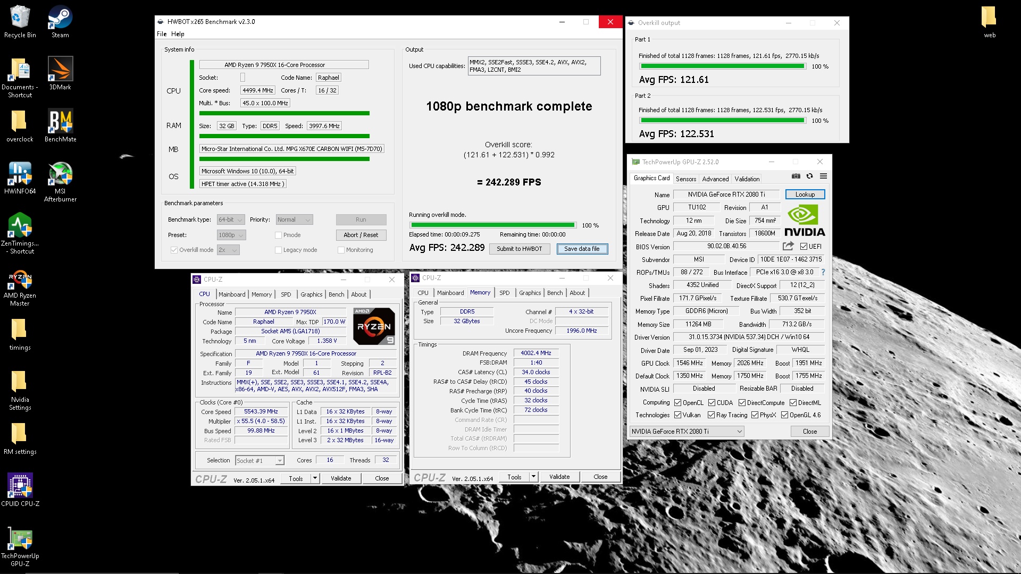Click the GPU-Z refresh icon
This screenshot has height=574, width=1021.
809,176
